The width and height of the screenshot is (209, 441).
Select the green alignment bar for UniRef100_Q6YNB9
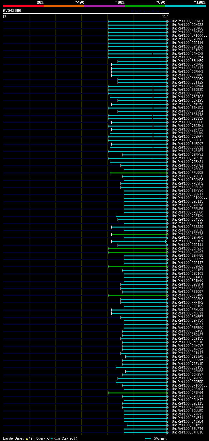pos(138,267)
